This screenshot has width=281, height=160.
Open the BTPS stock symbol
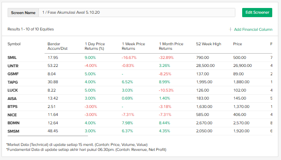click(13, 107)
